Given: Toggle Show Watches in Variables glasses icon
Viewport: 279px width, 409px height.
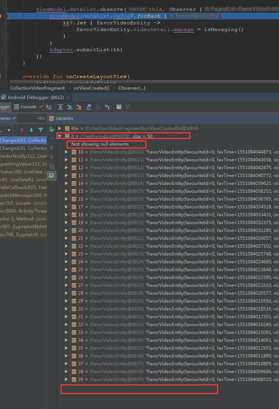Looking at the screenshot, I should click(x=52, y=176).
